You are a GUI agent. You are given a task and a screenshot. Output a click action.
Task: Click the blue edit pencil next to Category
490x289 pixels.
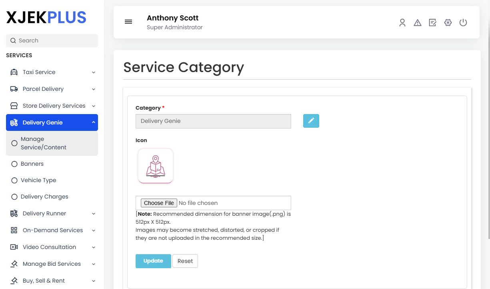click(x=311, y=120)
